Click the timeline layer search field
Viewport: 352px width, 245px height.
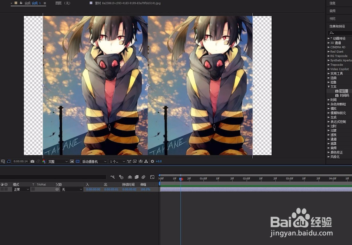53,177
